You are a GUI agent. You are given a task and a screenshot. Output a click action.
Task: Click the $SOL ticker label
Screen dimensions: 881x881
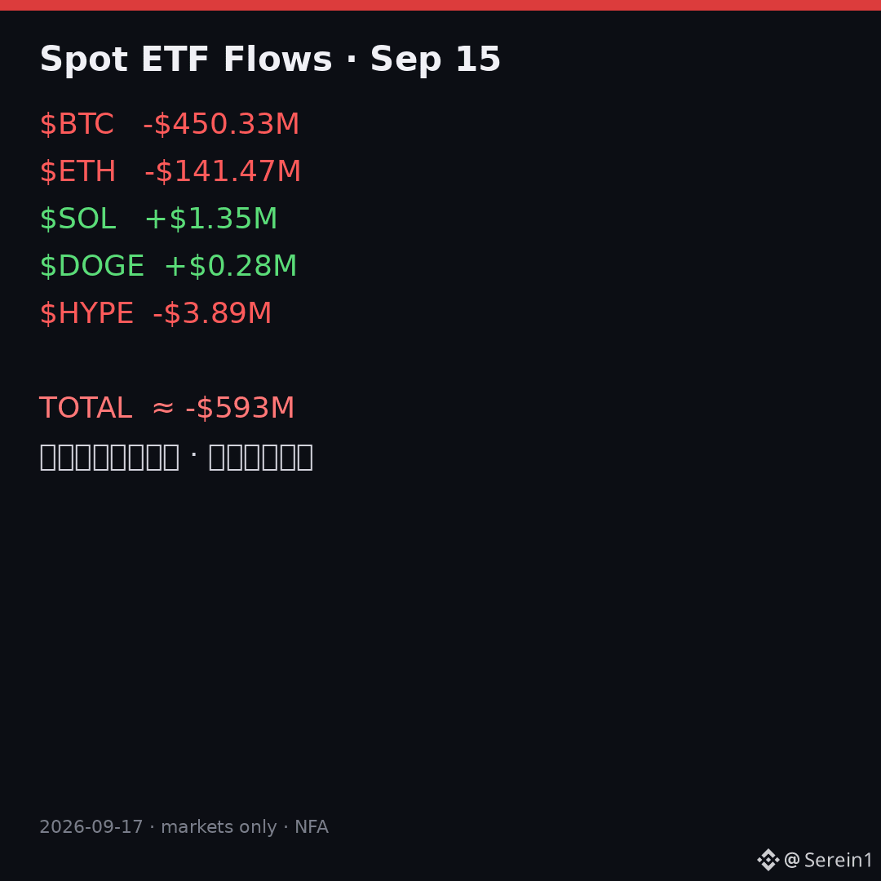[x=77, y=218]
